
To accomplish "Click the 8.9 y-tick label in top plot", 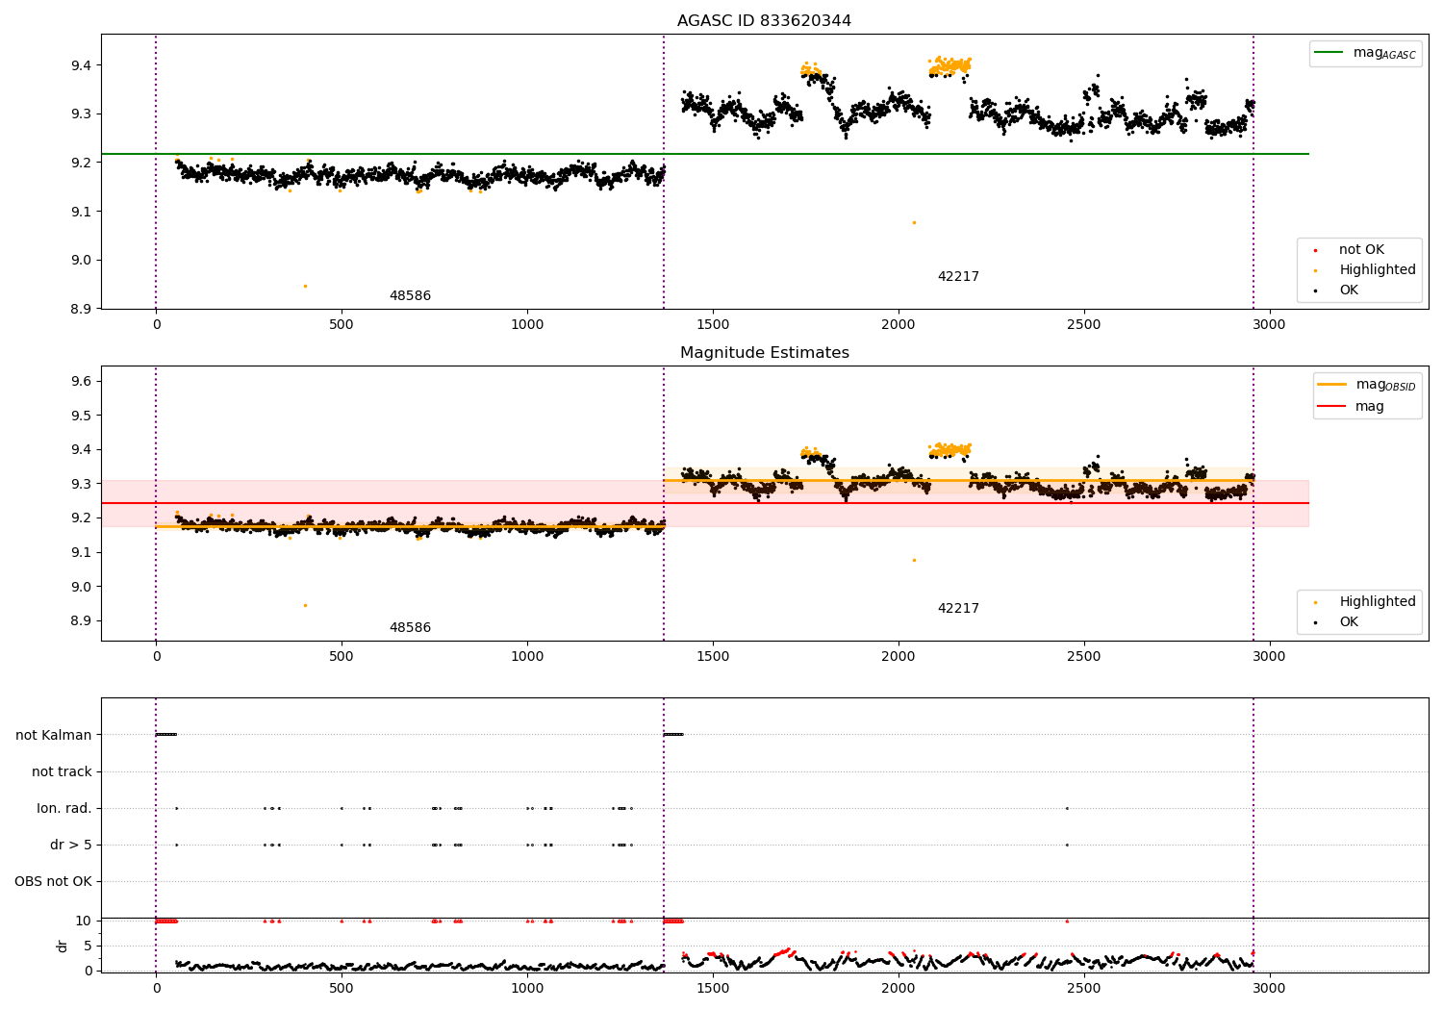I will (x=81, y=309).
